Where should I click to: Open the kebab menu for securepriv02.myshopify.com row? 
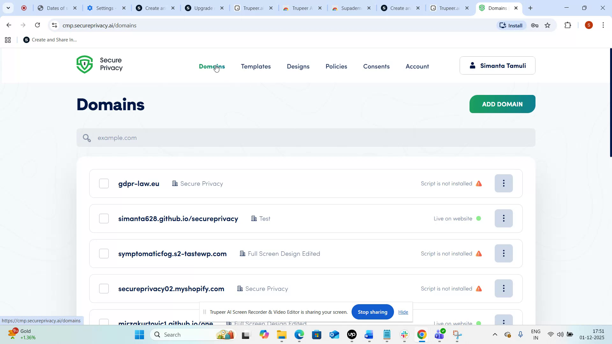pyautogui.click(x=504, y=289)
